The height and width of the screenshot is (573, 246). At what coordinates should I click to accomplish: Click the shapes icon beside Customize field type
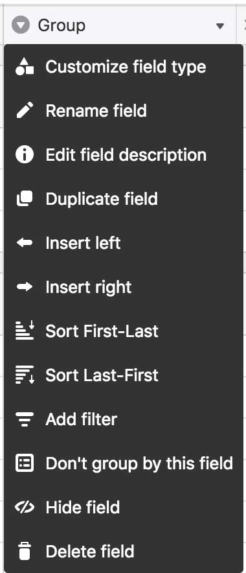[25, 67]
